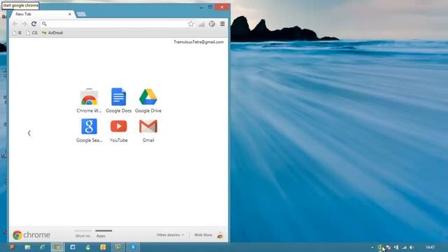Close the New Tab tab
Screen dimensions: 448x252
tap(70, 14)
